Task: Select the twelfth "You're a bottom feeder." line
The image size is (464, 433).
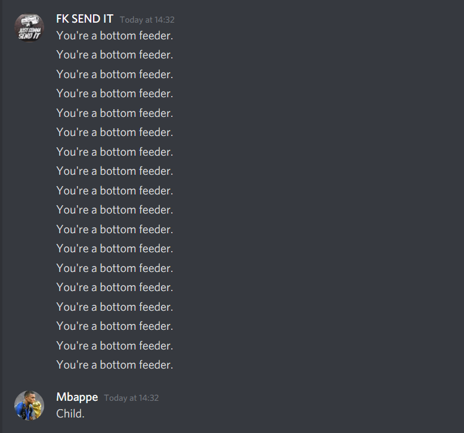Action: tap(115, 249)
